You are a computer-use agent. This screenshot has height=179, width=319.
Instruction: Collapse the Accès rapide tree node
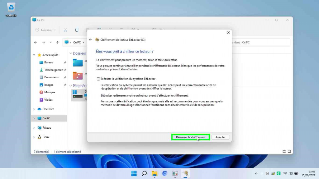34,55
